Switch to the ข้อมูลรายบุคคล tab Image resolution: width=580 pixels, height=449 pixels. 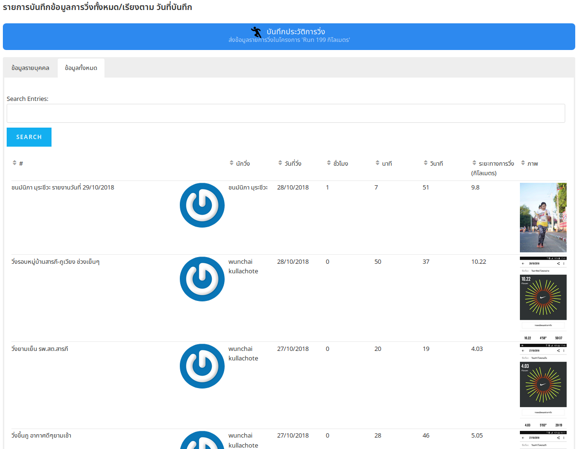[x=31, y=68]
